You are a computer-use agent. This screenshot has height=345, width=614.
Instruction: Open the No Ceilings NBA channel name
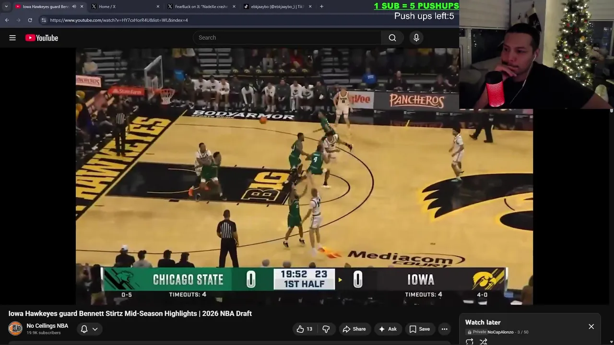[47, 326]
